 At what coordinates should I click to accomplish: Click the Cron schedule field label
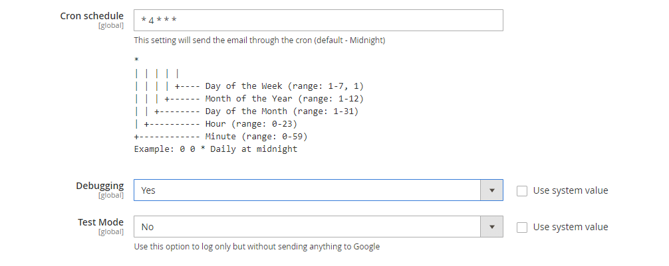tap(92, 15)
